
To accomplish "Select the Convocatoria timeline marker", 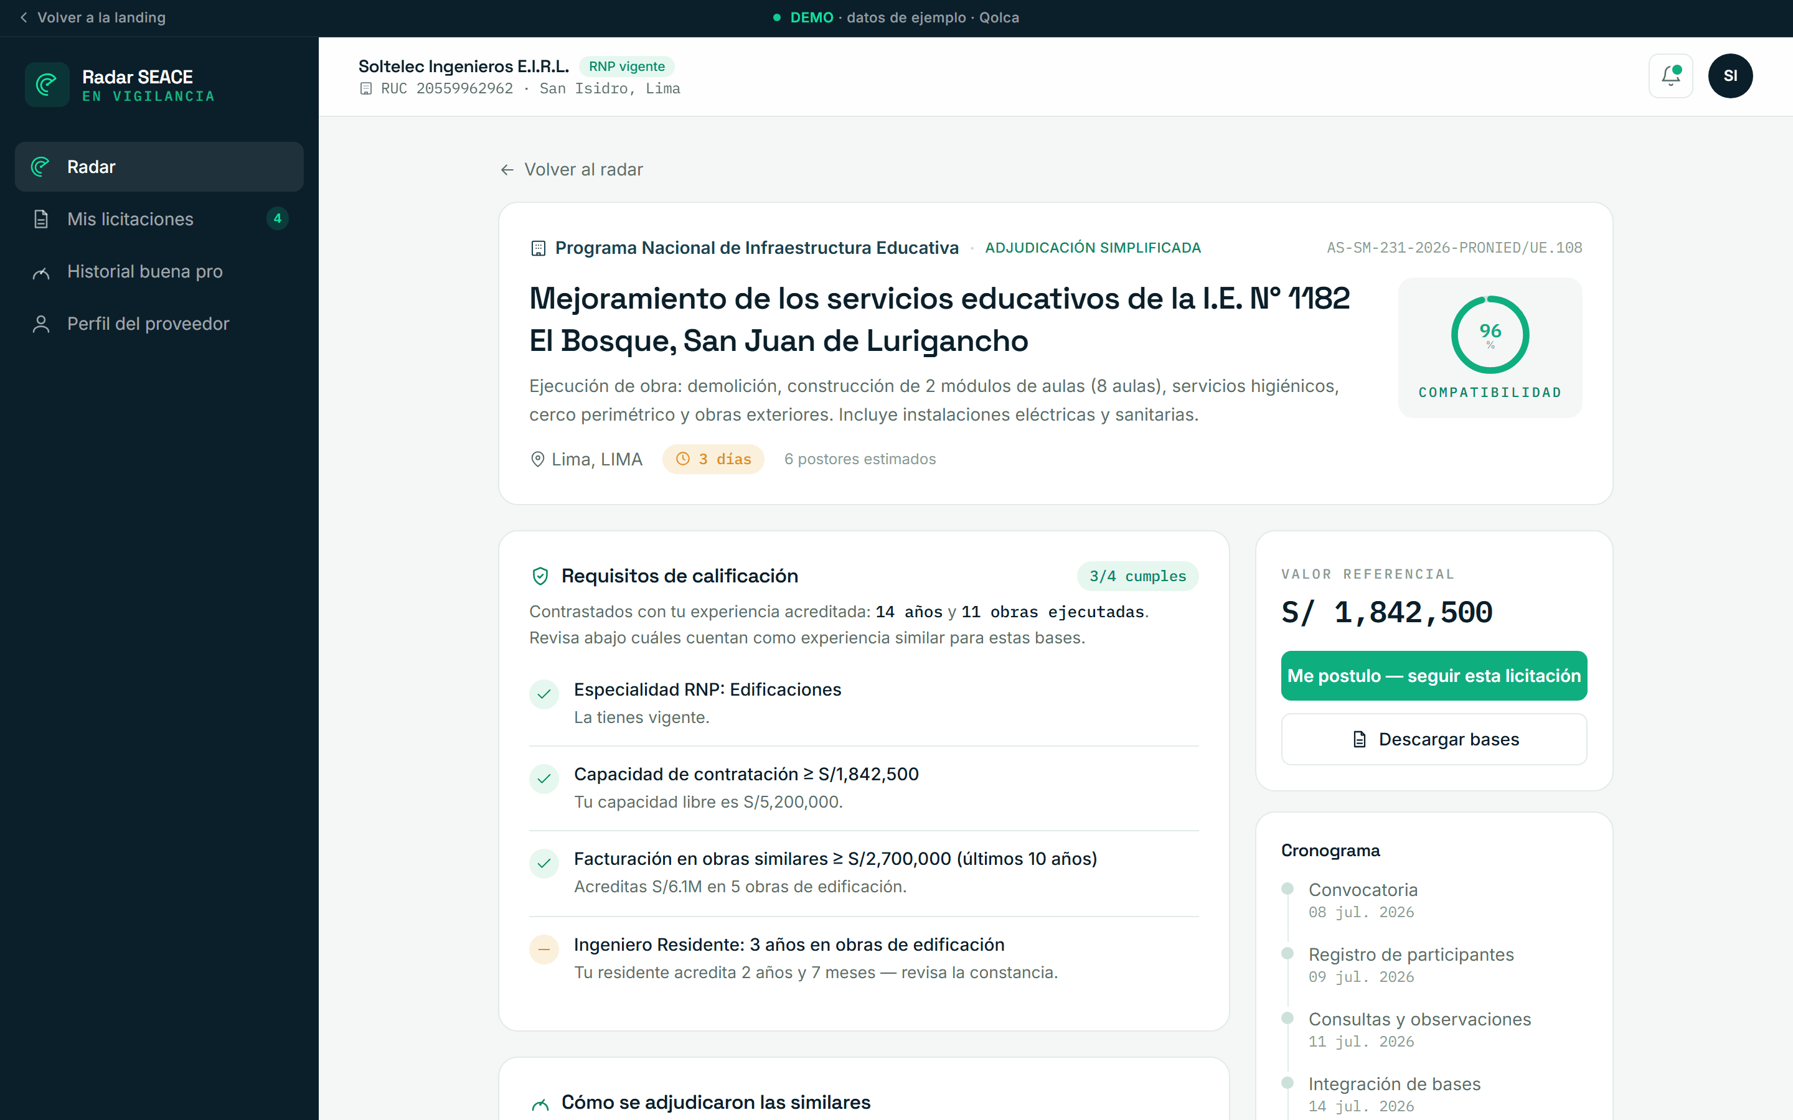I will click(x=1287, y=889).
